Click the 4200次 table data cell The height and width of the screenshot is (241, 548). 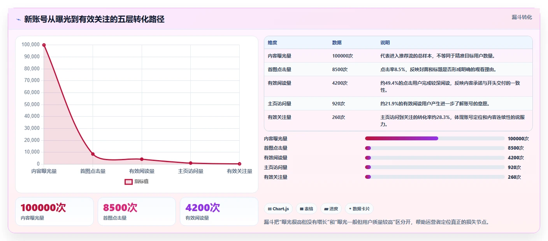353,86
